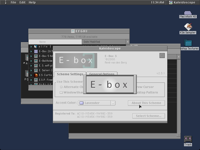The image size is (200, 150).
Task: Click the Kaleidoscope help question-mark button
Action: [162, 55]
